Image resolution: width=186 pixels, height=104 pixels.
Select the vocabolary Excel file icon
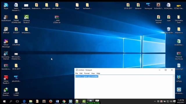tap(179, 42)
